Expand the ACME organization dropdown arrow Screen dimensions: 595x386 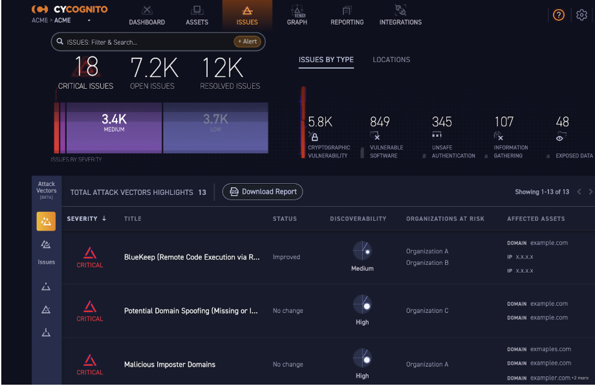[89, 21]
